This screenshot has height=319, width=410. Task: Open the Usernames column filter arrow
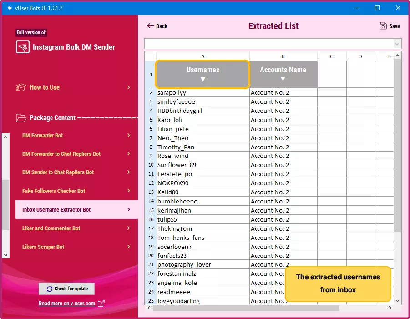point(203,79)
